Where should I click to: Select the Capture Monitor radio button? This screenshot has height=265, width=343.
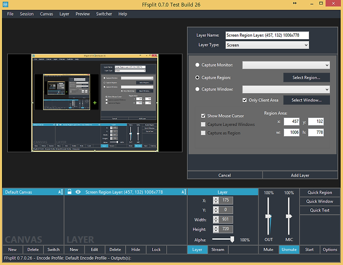point(197,65)
